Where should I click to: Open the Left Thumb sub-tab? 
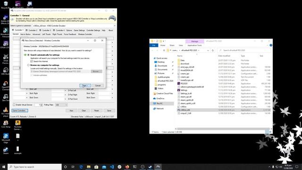pos(46,34)
